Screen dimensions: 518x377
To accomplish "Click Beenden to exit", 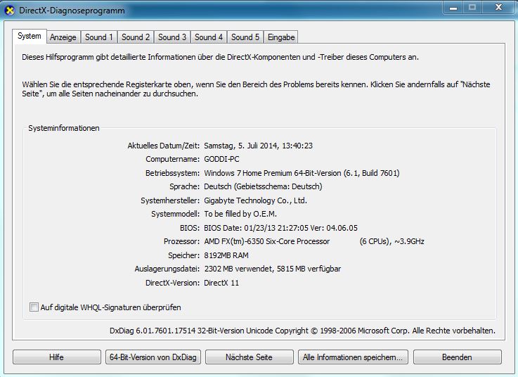I will point(458,357).
